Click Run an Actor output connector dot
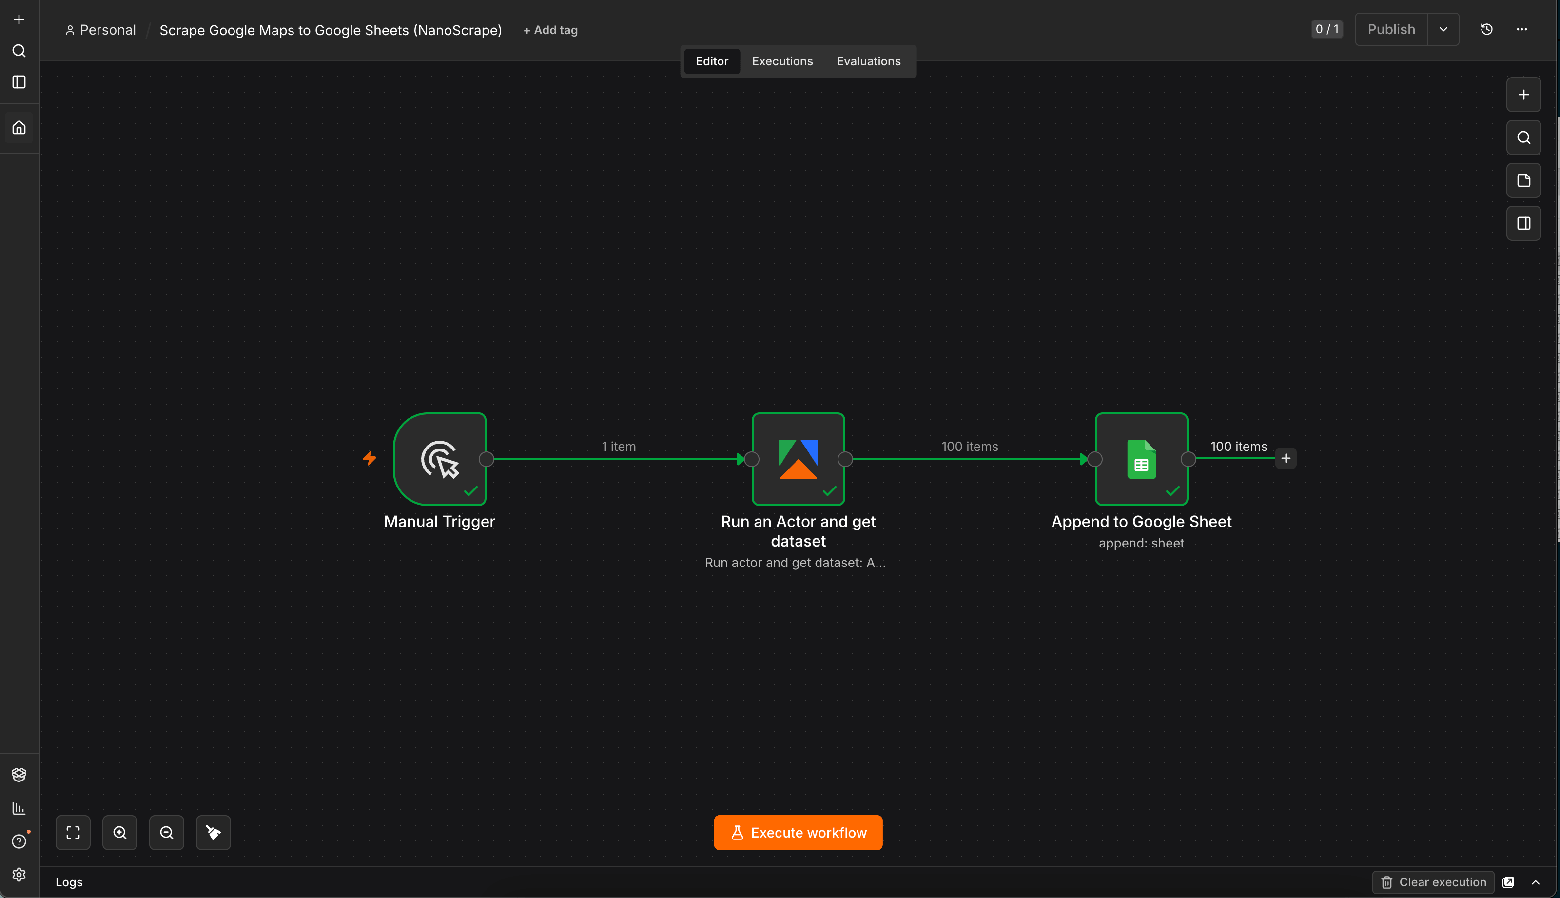This screenshot has height=898, width=1560. click(845, 459)
